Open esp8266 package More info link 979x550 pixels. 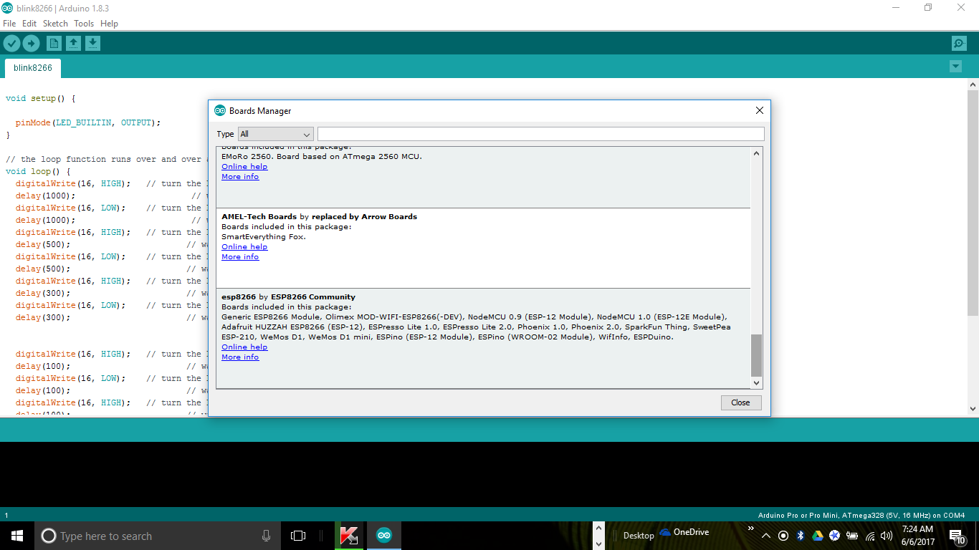pyautogui.click(x=240, y=357)
